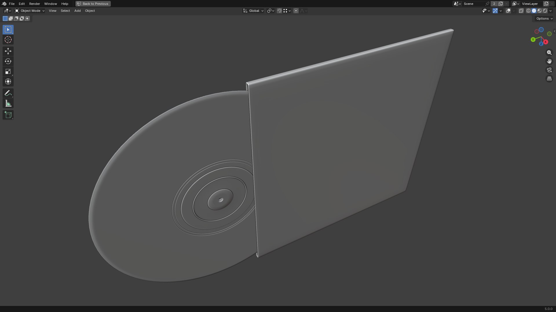
Task: Toggle viewport gizmos display
Action: [495, 11]
